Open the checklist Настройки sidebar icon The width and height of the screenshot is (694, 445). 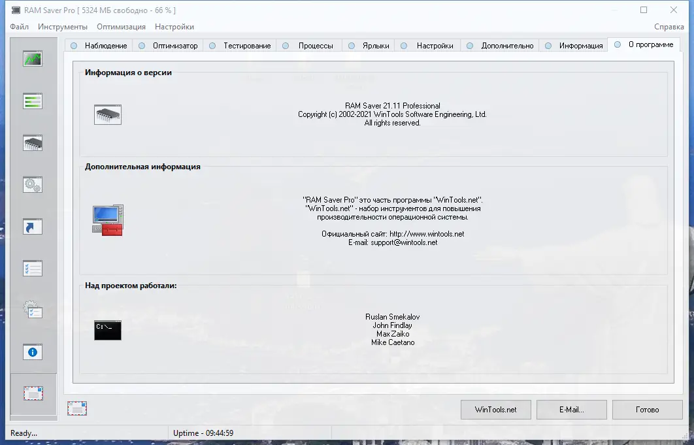point(33,268)
